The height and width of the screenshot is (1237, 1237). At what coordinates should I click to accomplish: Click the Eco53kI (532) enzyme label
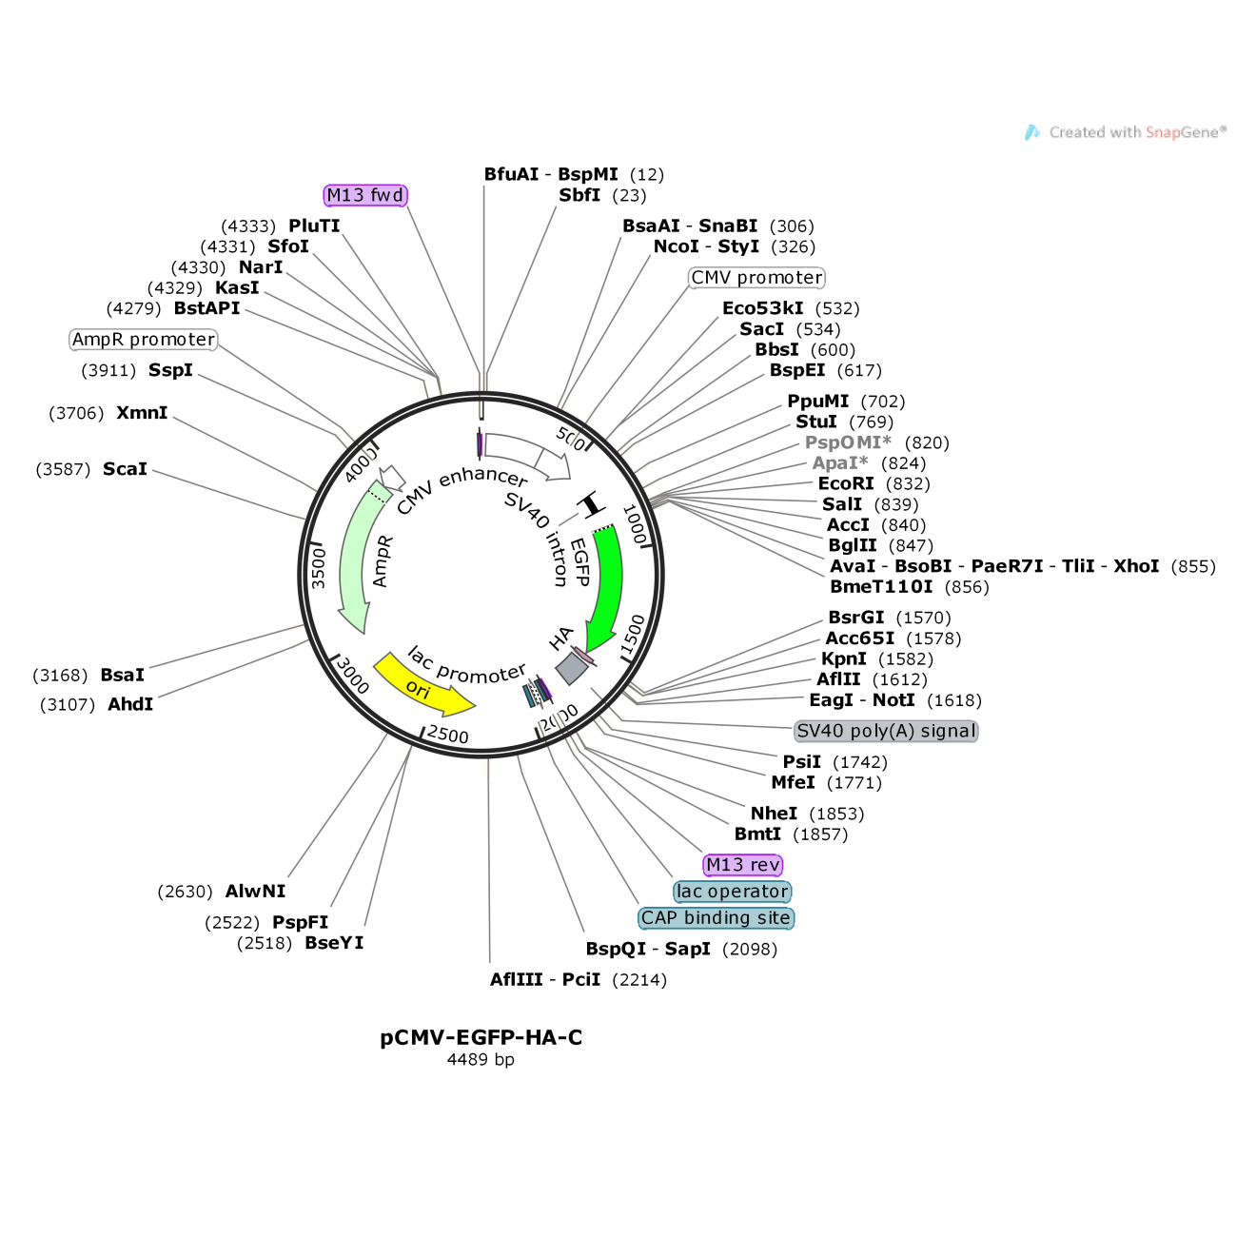(x=791, y=308)
